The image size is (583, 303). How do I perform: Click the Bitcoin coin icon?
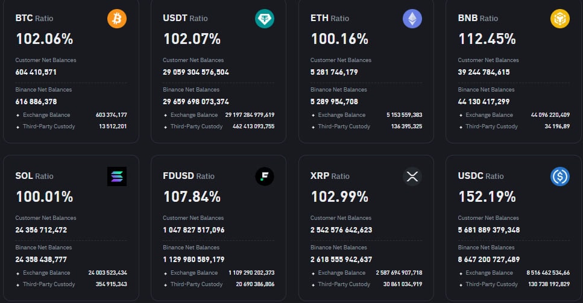click(117, 19)
